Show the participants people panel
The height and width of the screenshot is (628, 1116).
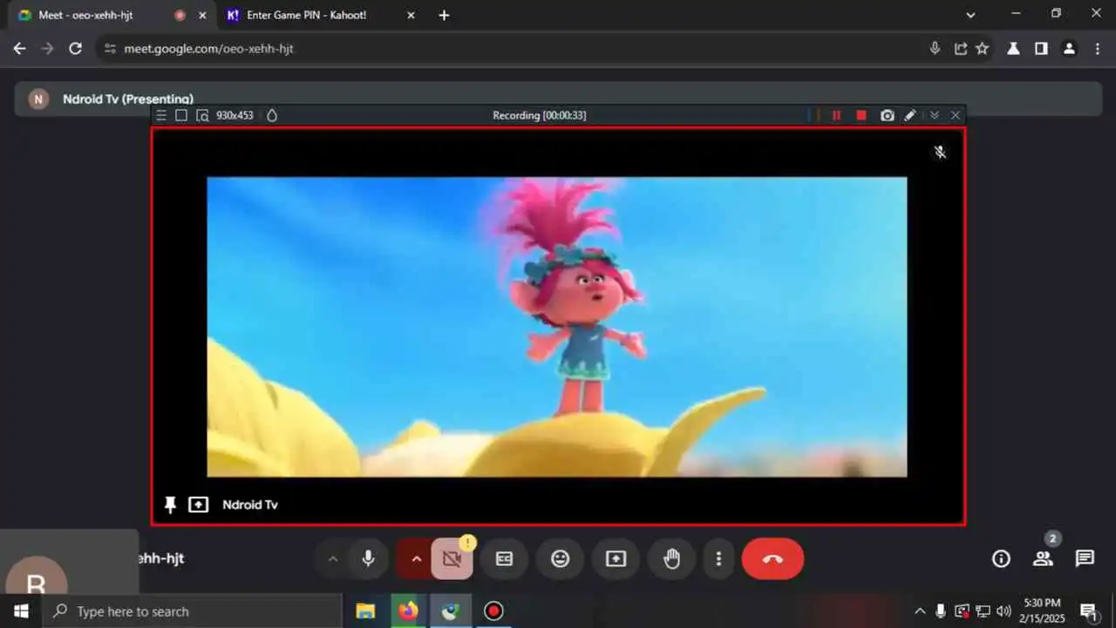[x=1043, y=559]
